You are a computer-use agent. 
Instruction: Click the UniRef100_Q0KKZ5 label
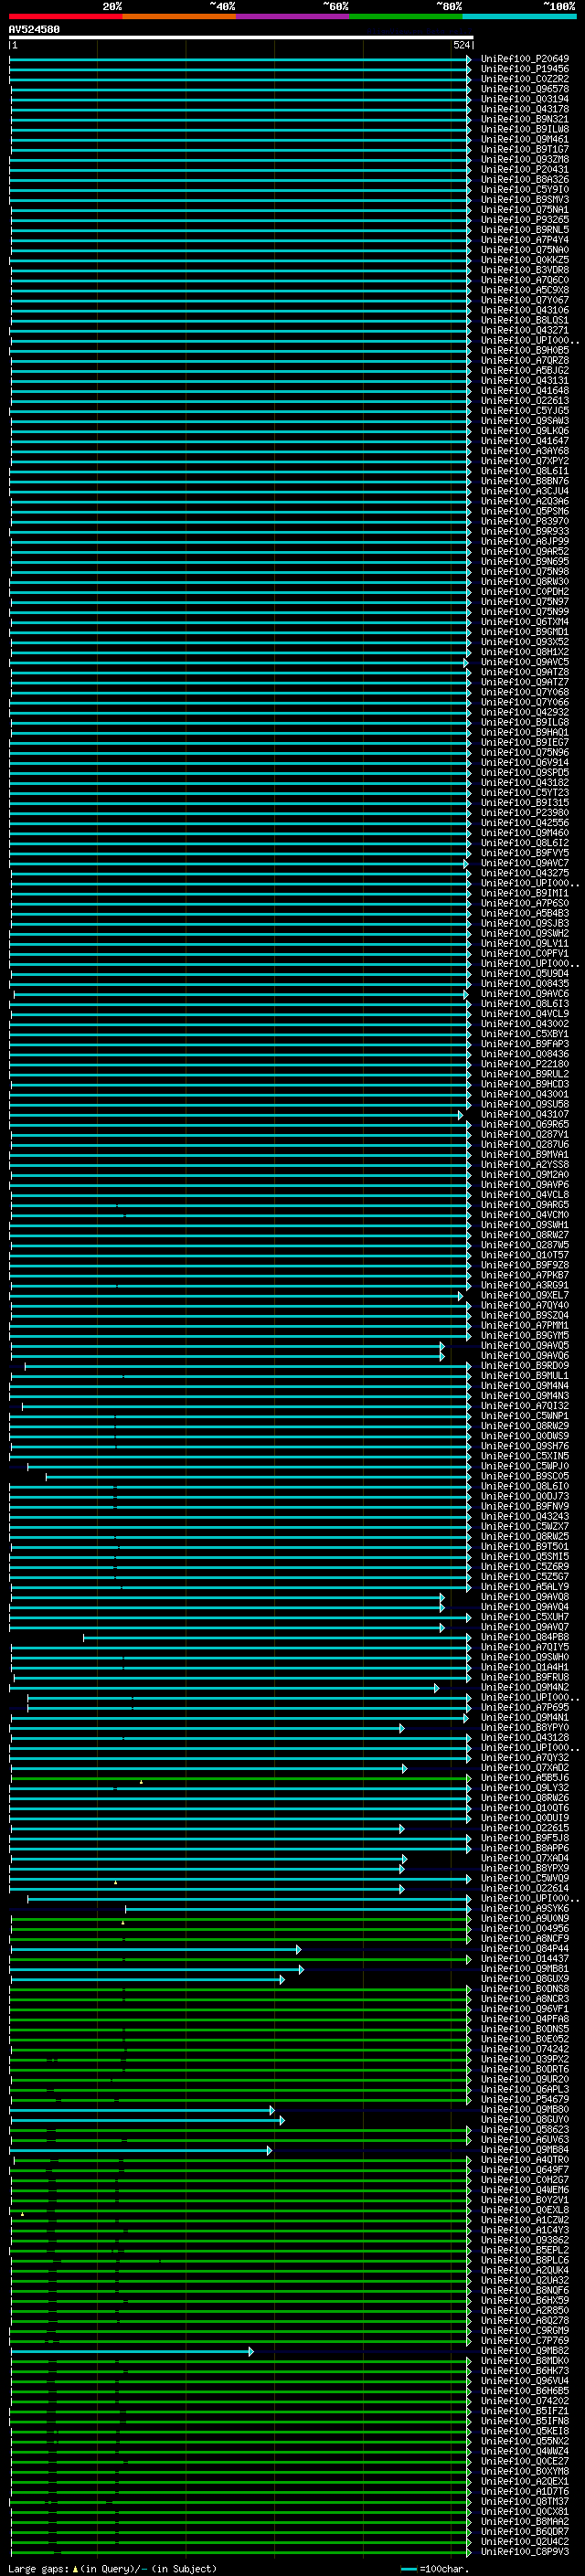(525, 260)
